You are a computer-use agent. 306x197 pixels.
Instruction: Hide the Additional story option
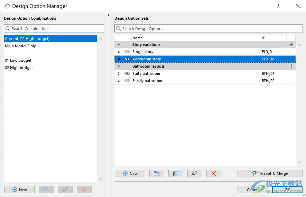127,59
